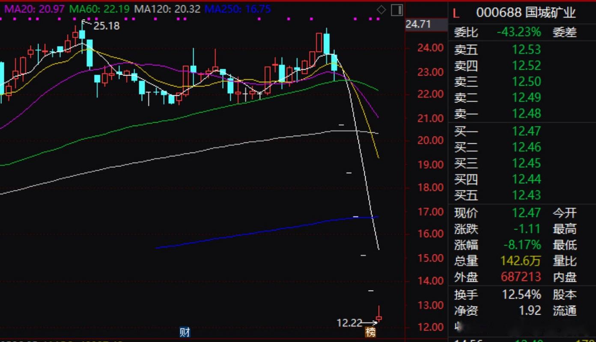Select the 买五 bid price 12.43
596x342 pixels.
[526, 195]
